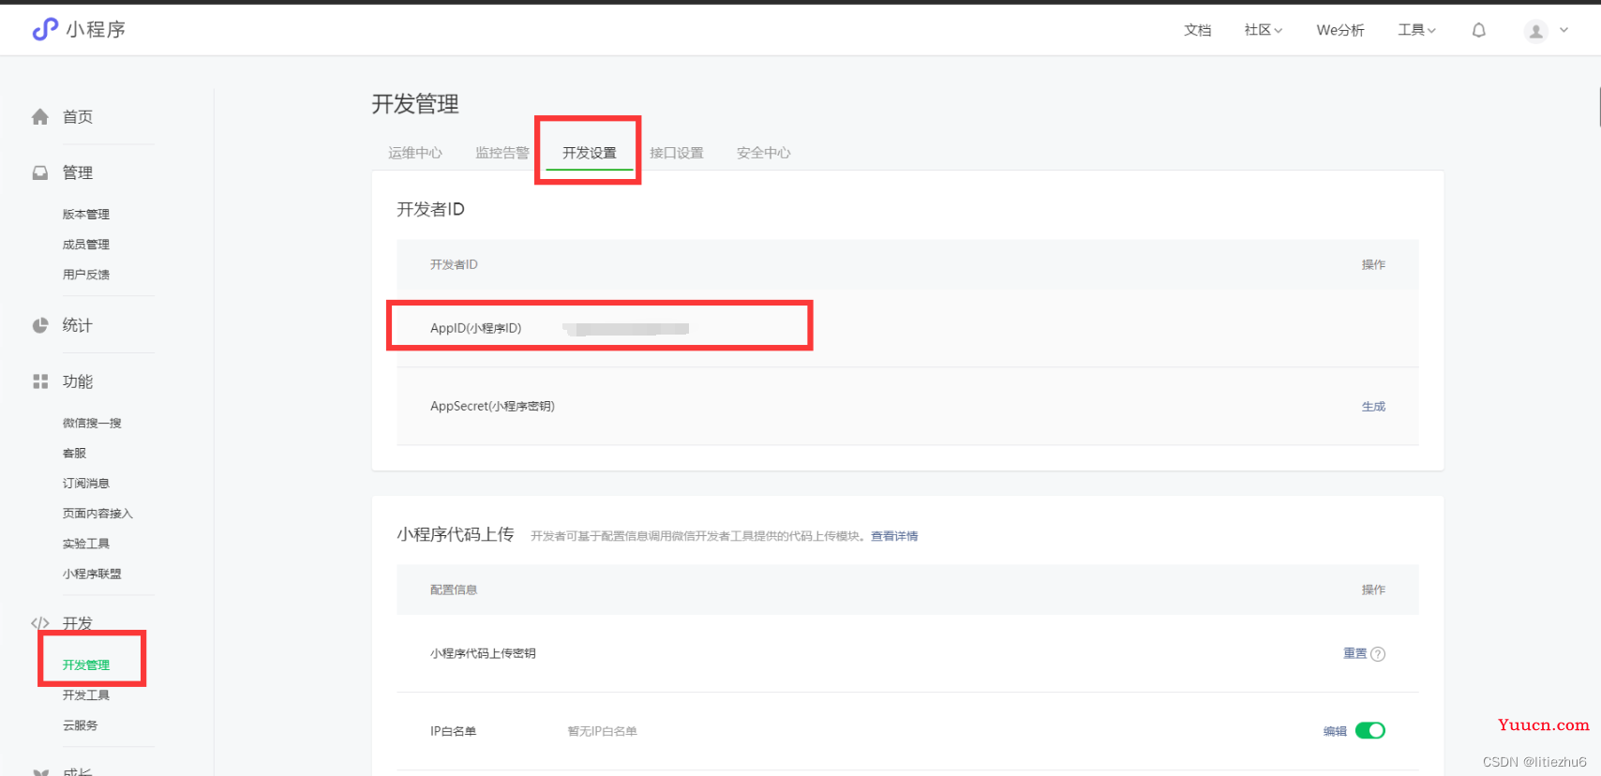
Task: Open 成员管理 in sidebar
Action: [x=86, y=245]
